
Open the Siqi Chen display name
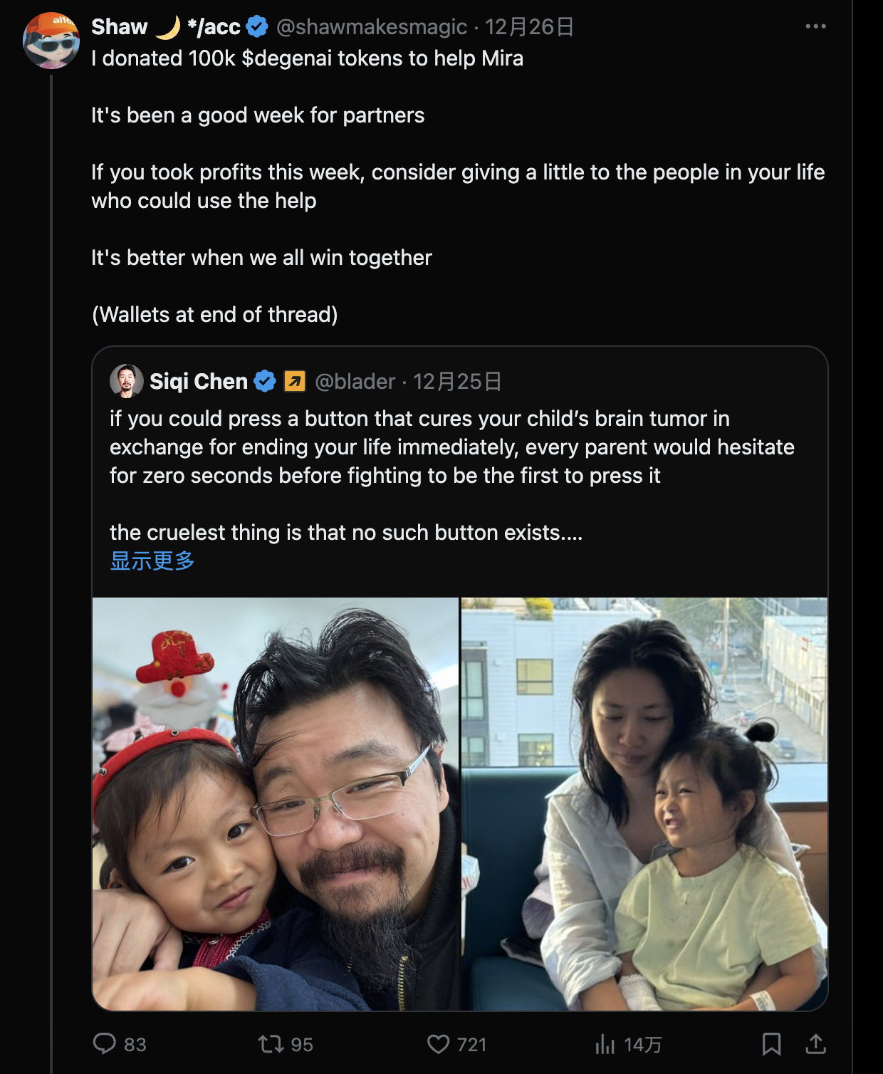199,382
